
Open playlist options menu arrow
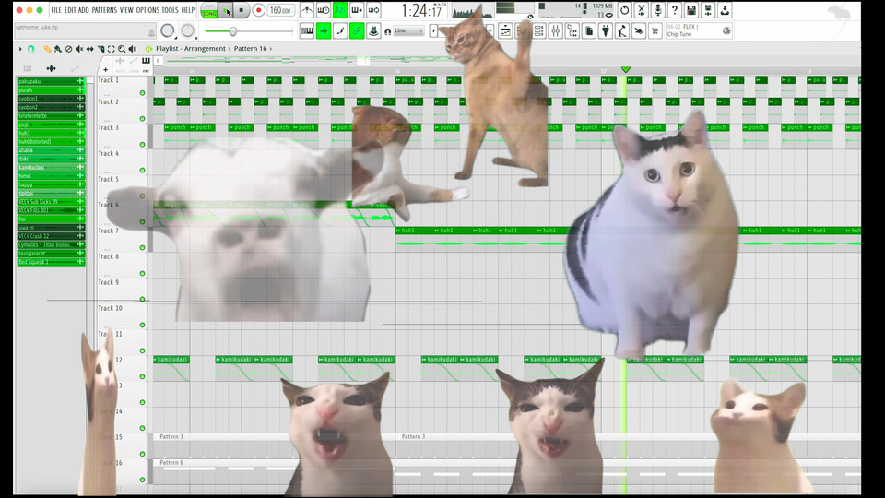pos(20,49)
